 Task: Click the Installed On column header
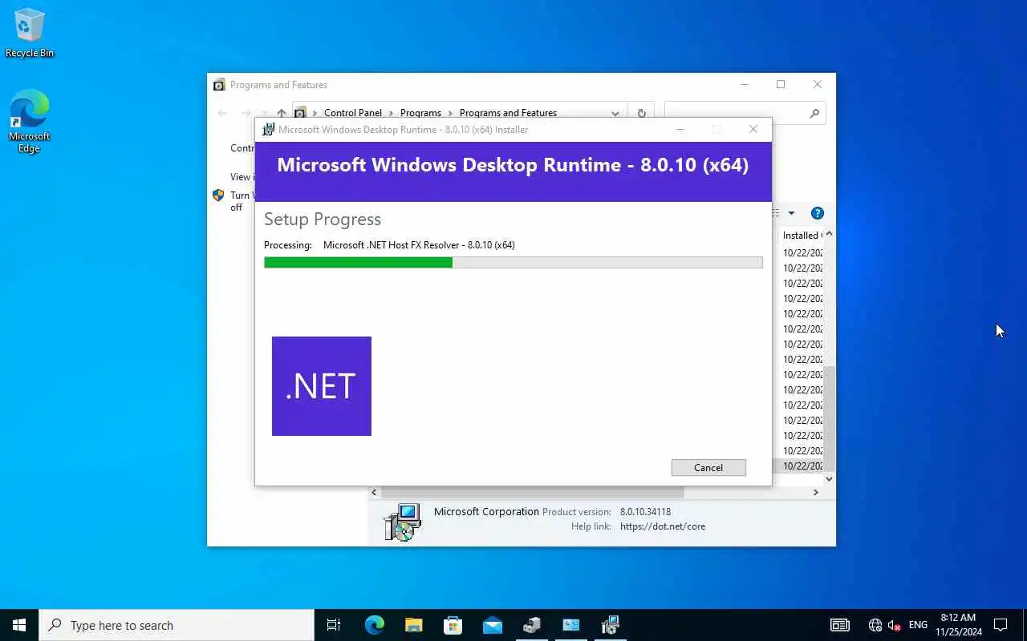(x=802, y=236)
